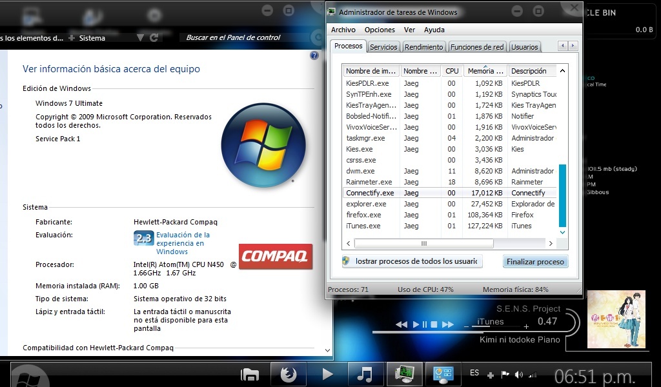Select the dwm.exe process row

[x=449, y=171]
